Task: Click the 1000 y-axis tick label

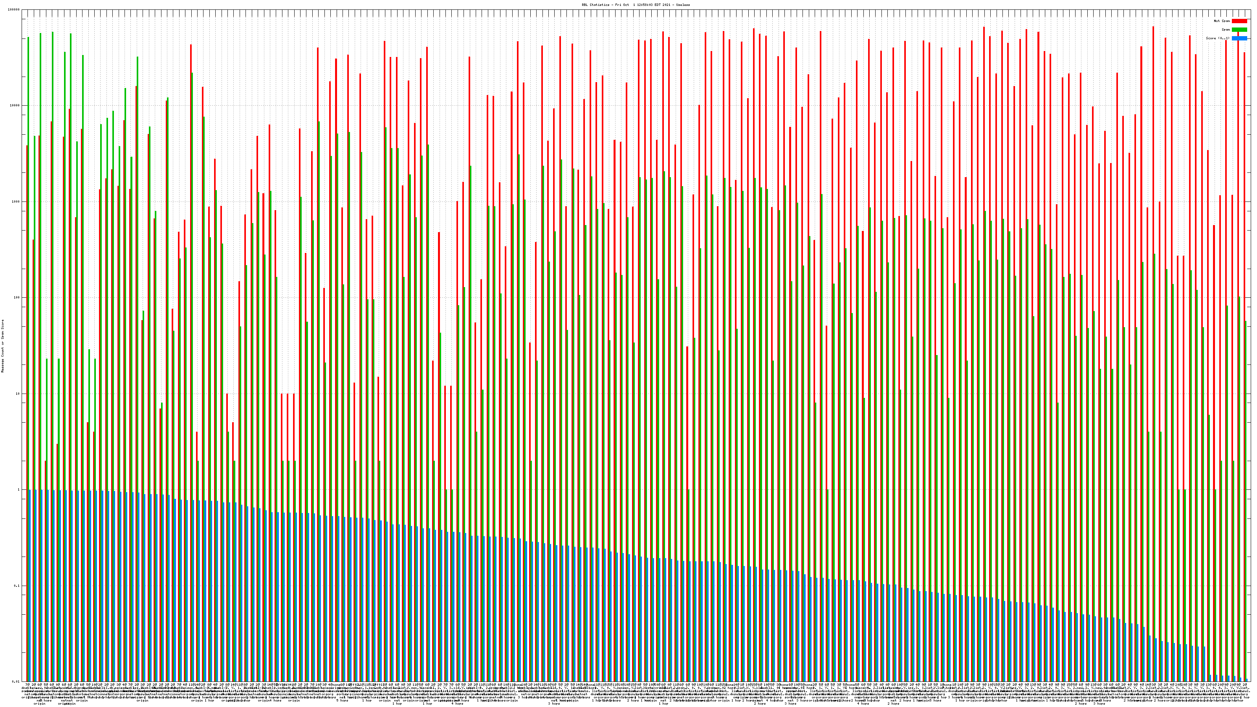Action: click(x=16, y=201)
